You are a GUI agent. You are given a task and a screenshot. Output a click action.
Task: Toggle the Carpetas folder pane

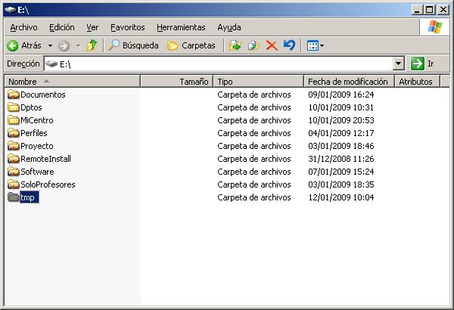pos(191,45)
